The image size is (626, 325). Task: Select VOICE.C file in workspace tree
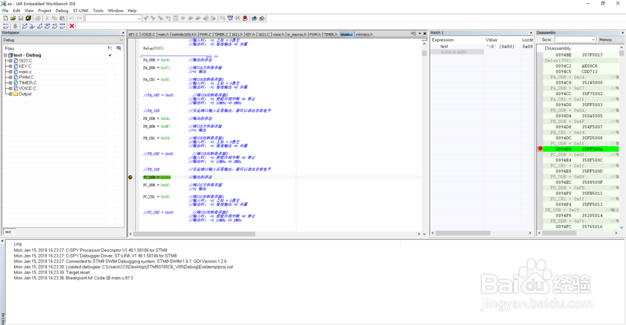tap(27, 89)
